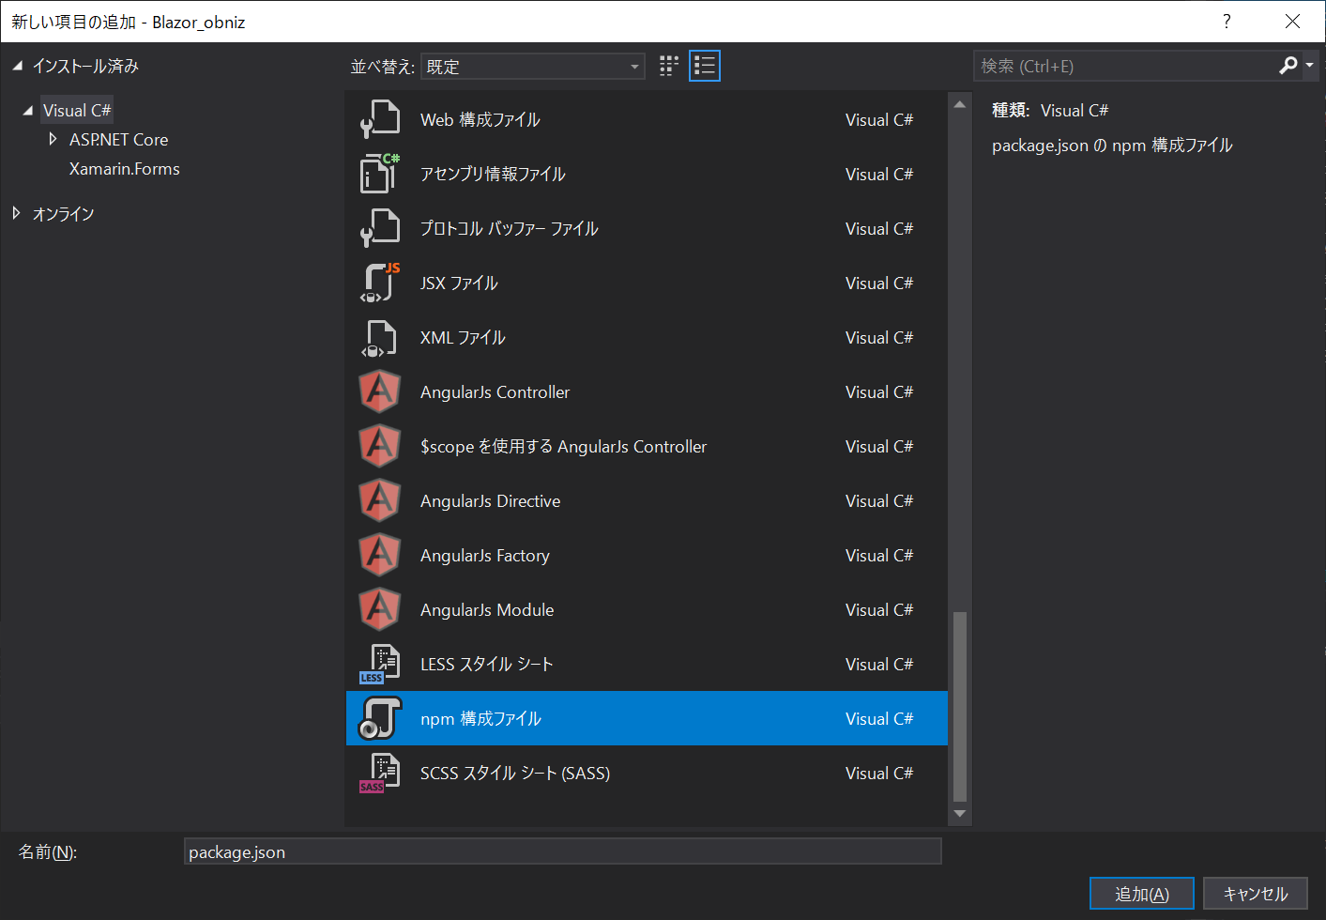Pick the AngularJs Factory icon
1326x920 pixels.
pos(380,555)
